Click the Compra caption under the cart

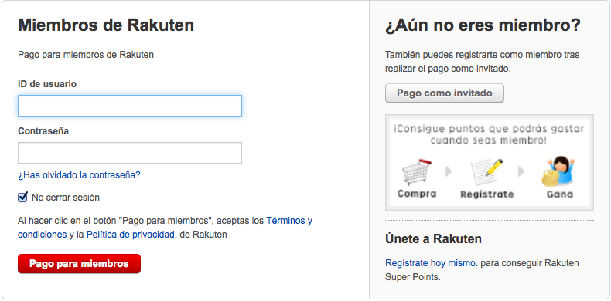(417, 193)
